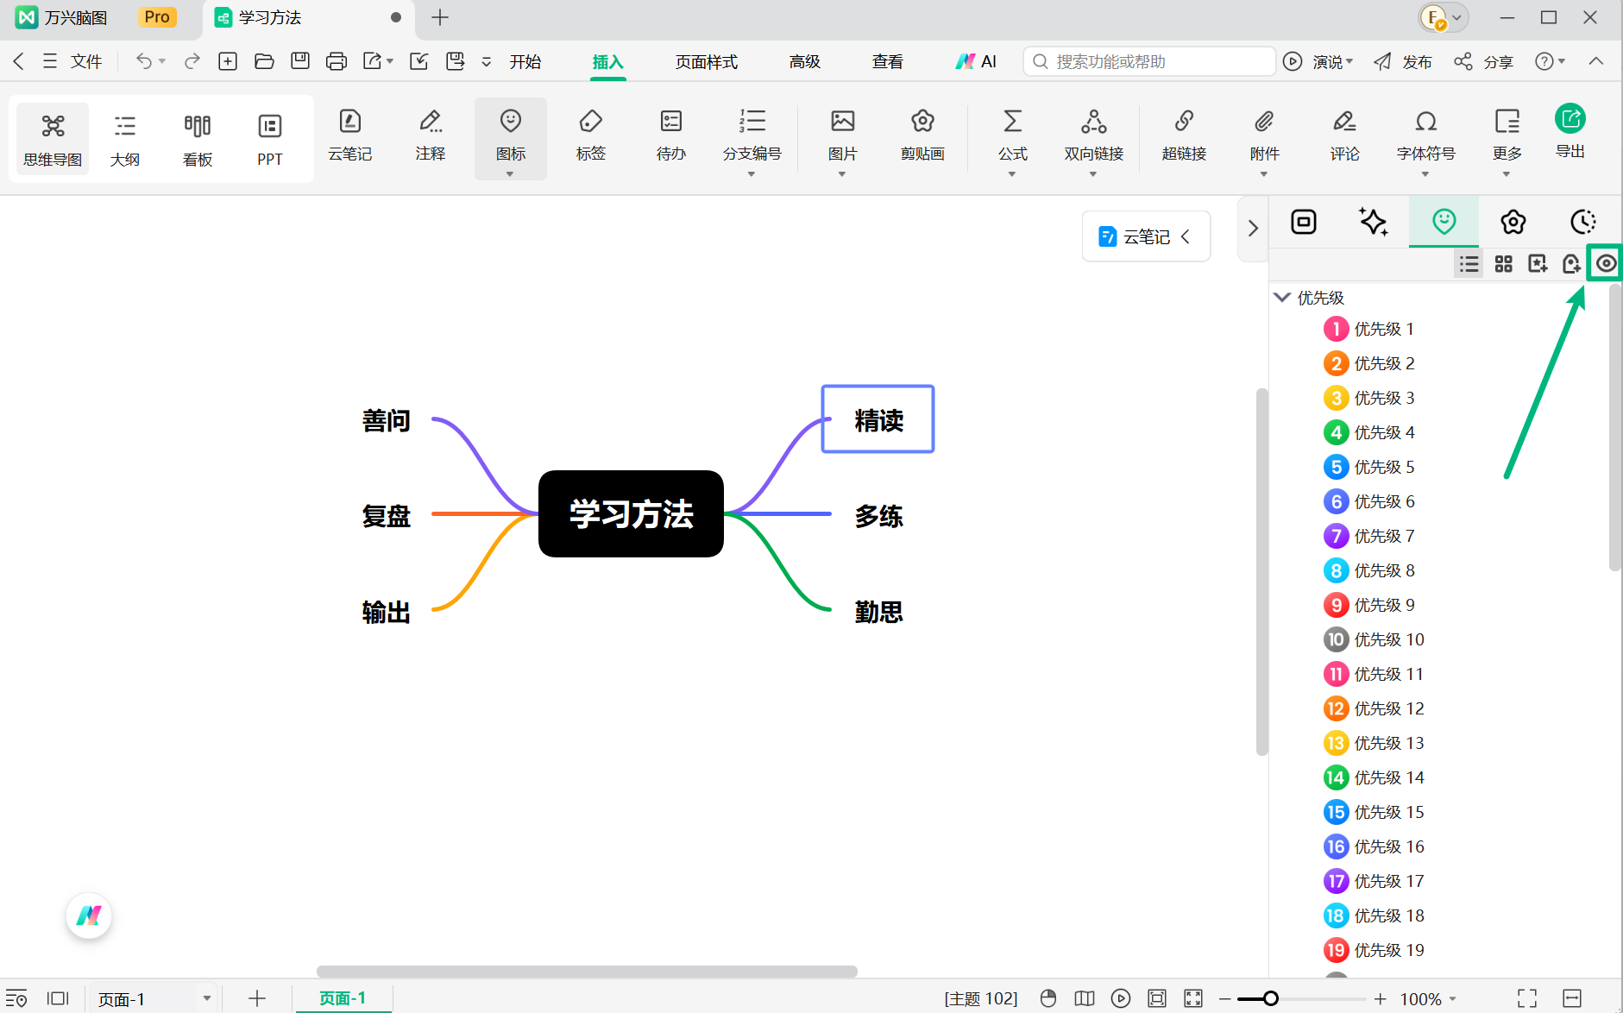Expand the 图标 icon dropdown
Image resolution: width=1623 pixels, height=1013 pixels.
click(x=510, y=174)
